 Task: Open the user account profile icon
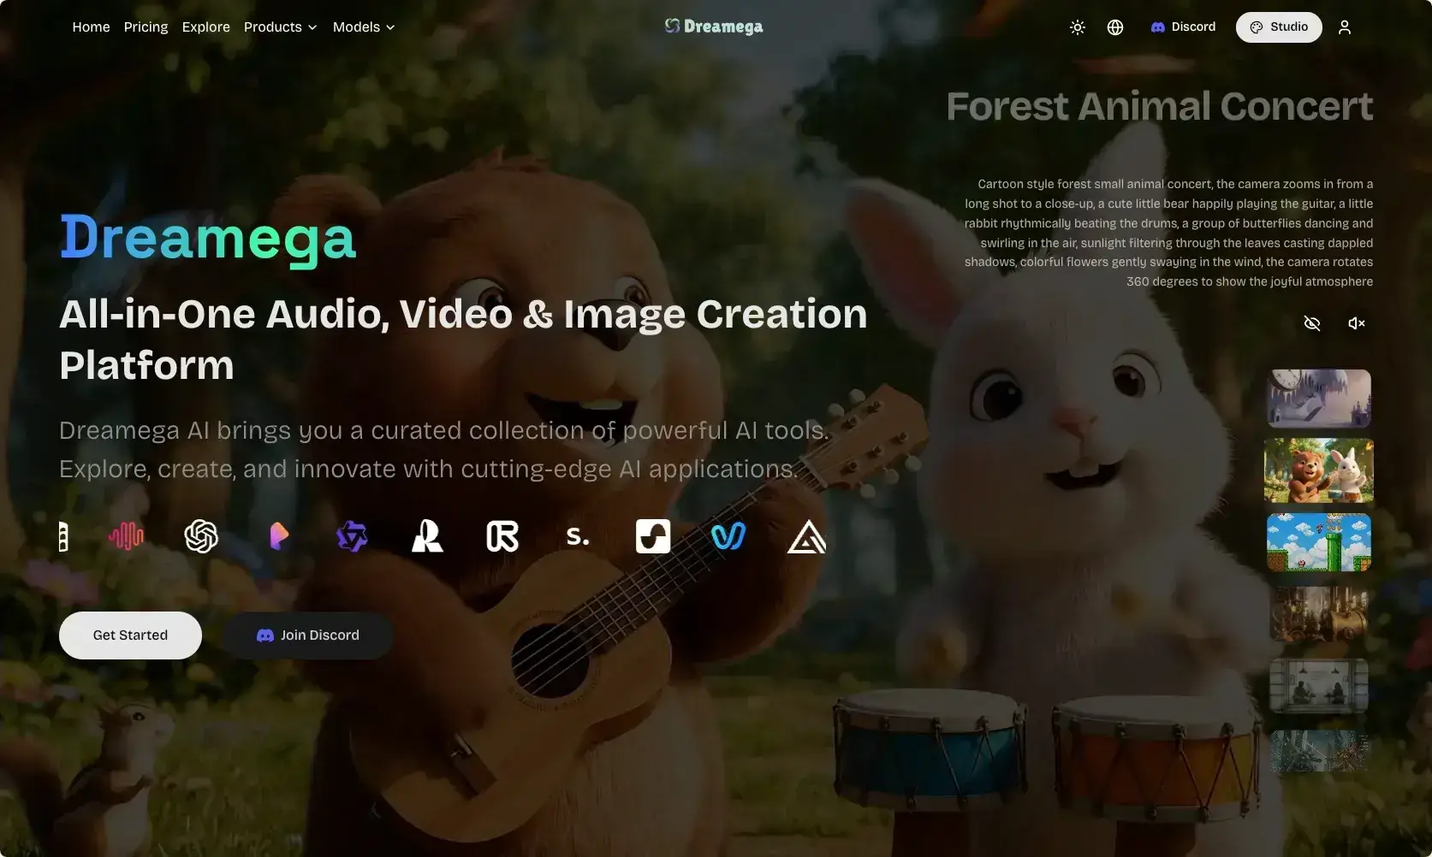[x=1344, y=27]
